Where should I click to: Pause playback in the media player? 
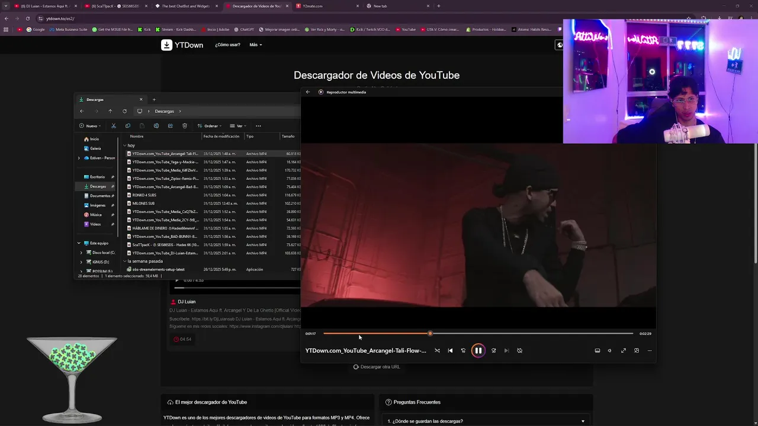478,350
